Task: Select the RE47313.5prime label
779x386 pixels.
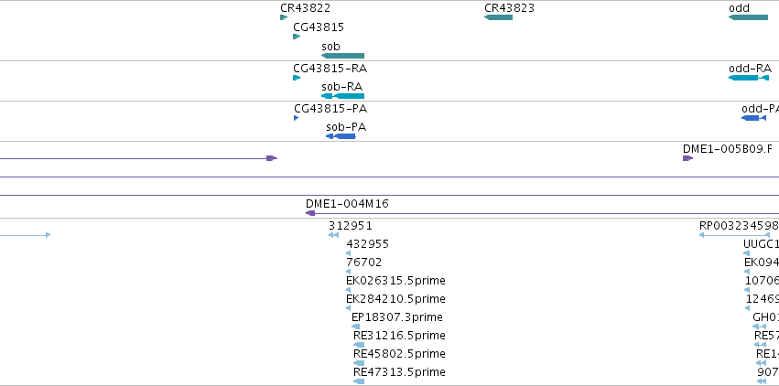Action: [x=399, y=372]
